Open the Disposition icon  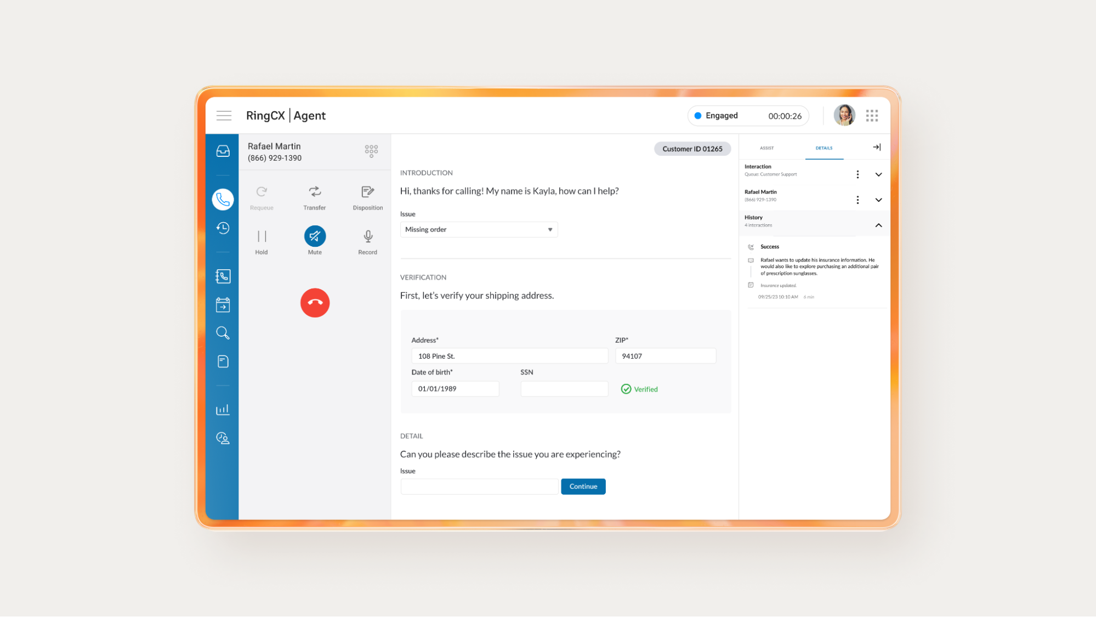pyautogui.click(x=367, y=192)
